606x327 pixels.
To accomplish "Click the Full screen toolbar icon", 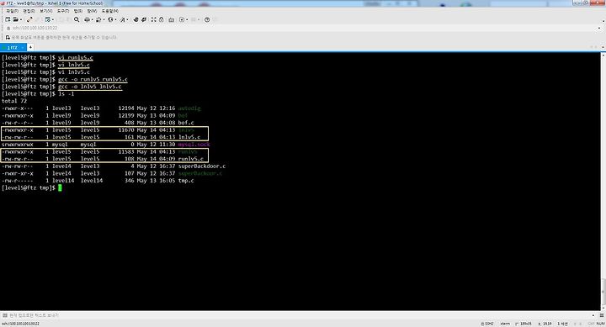I will (154, 19).
